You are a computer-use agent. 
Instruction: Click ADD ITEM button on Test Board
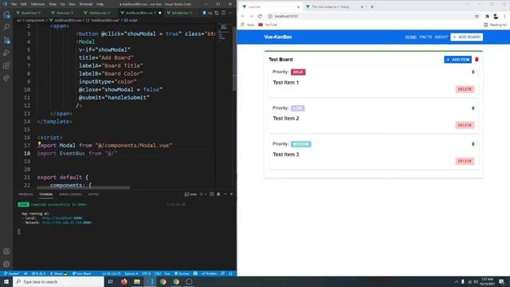click(x=457, y=60)
